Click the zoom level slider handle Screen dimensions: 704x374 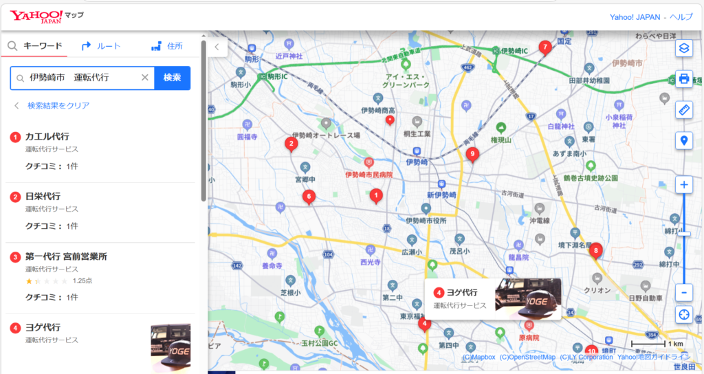tap(684, 234)
